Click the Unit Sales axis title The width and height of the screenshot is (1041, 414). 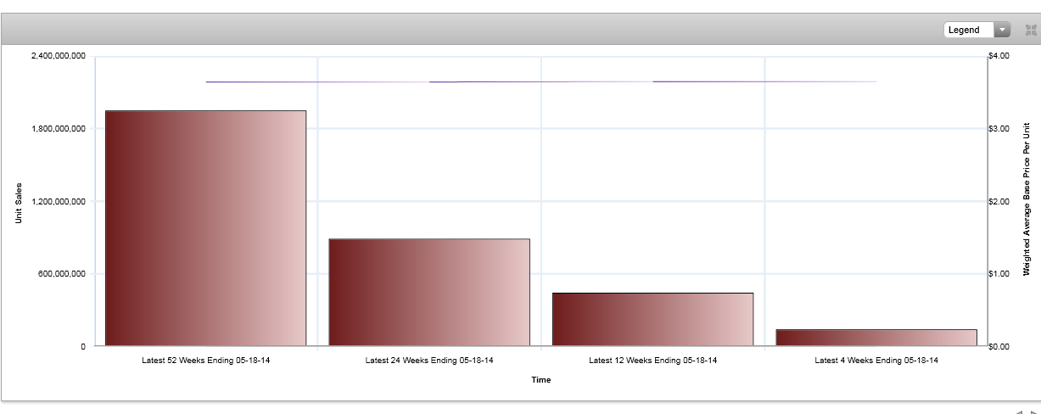point(19,204)
